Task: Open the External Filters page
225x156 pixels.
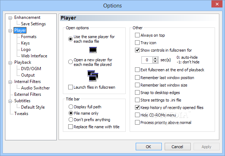Action: (27, 94)
